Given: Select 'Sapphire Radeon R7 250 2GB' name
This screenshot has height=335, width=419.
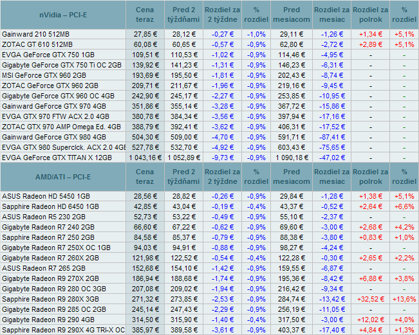Looking at the screenshot, I should (x=48, y=237).
